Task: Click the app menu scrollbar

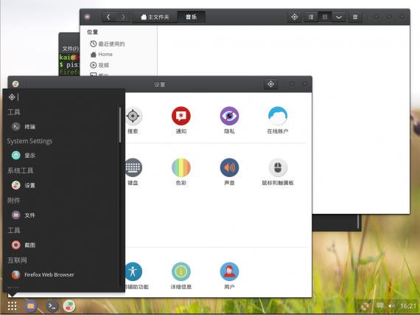Action: click(119, 125)
